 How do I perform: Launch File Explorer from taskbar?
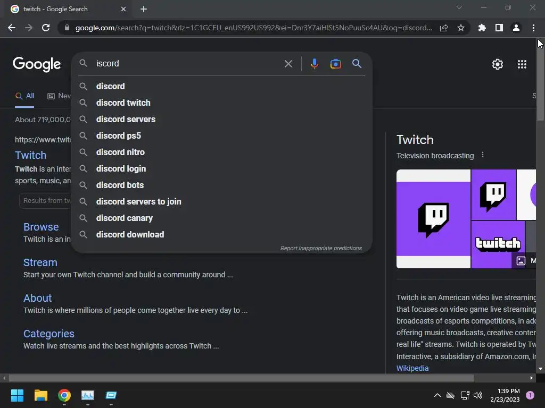40,395
